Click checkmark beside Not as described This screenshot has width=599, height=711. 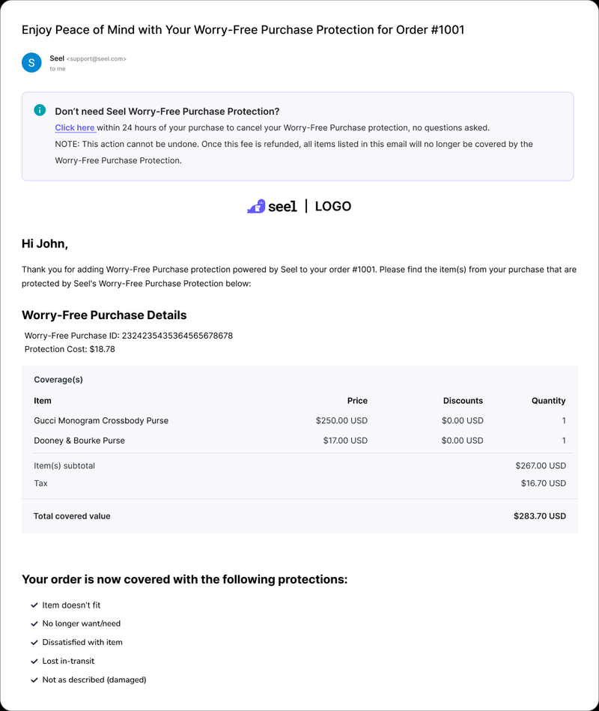[34, 680]
